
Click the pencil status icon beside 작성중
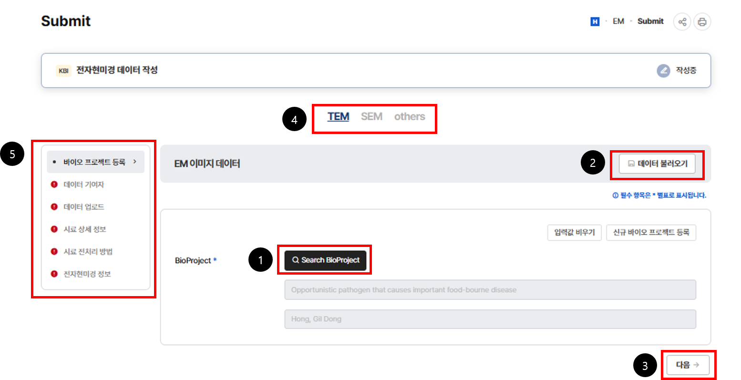tap(663, 71)
